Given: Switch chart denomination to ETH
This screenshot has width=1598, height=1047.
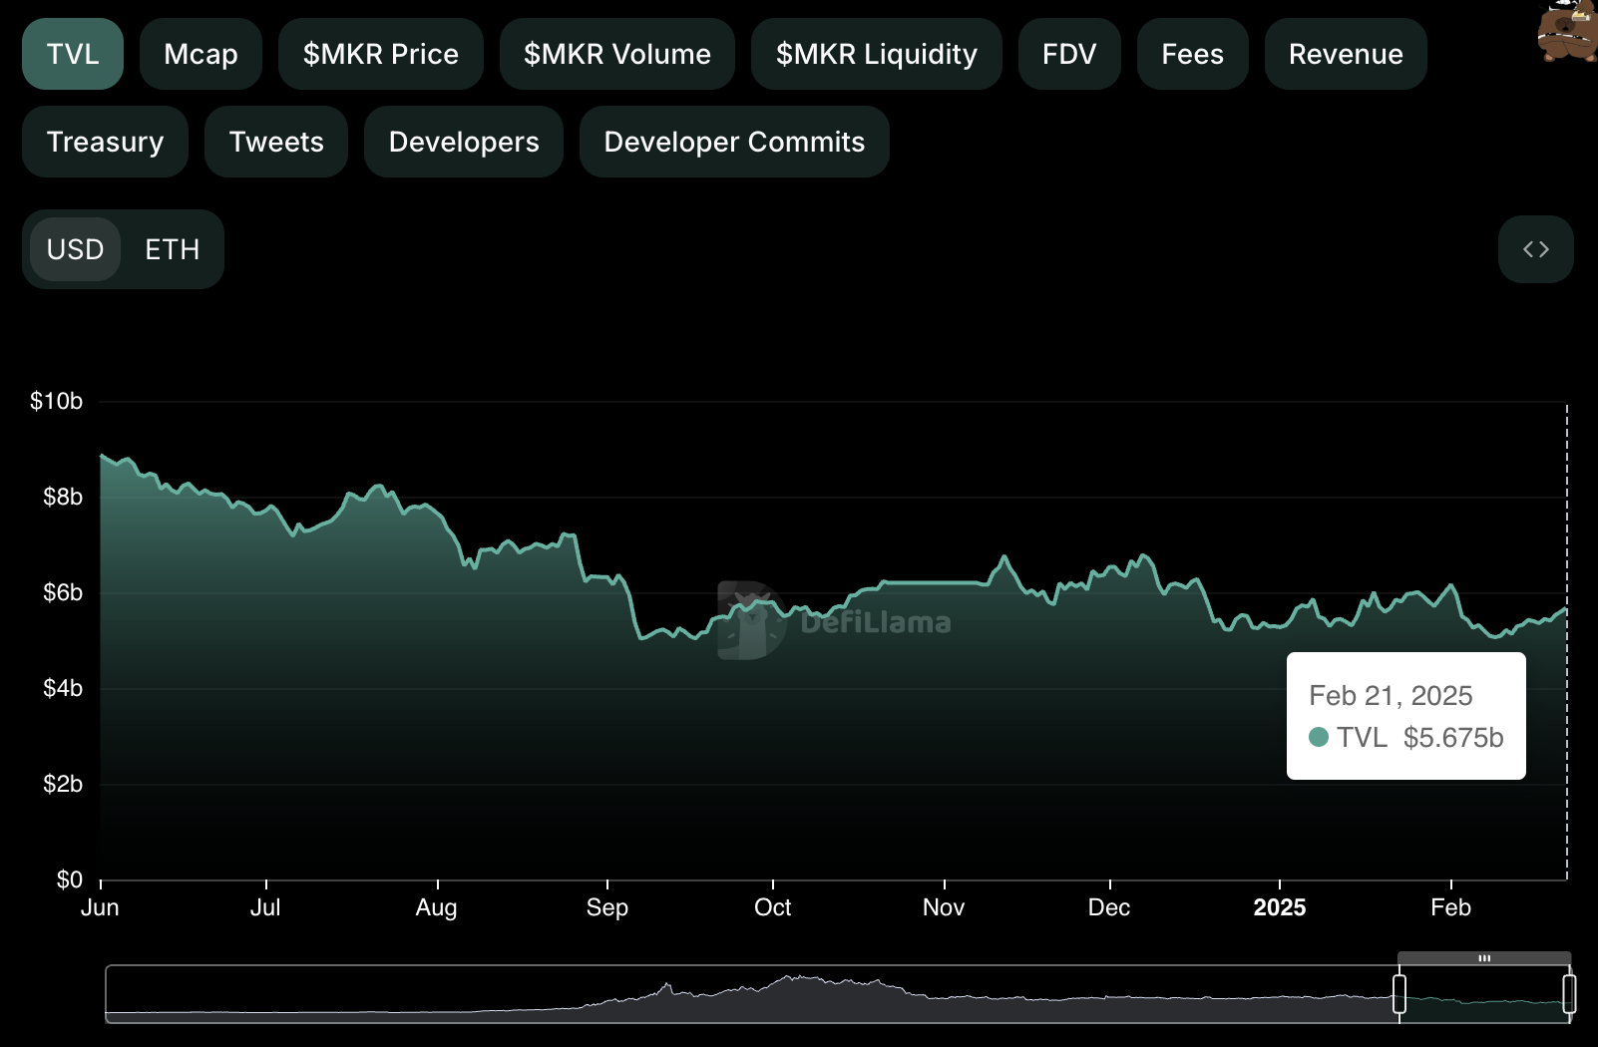Looking at the screenshot, I should pos(172,249).
